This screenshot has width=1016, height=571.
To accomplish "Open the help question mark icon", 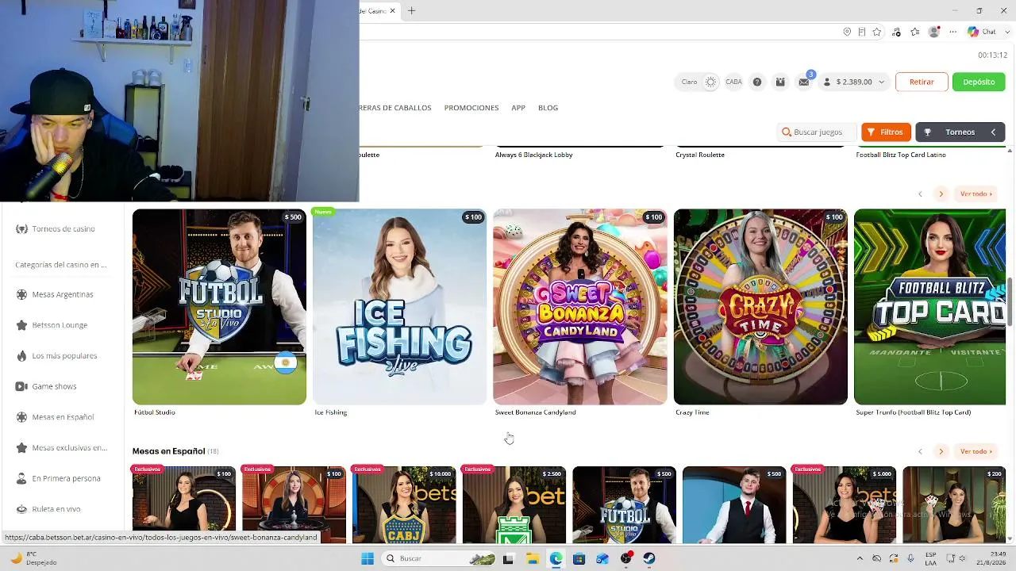I will pyautogui.click(x=757, y=82).
